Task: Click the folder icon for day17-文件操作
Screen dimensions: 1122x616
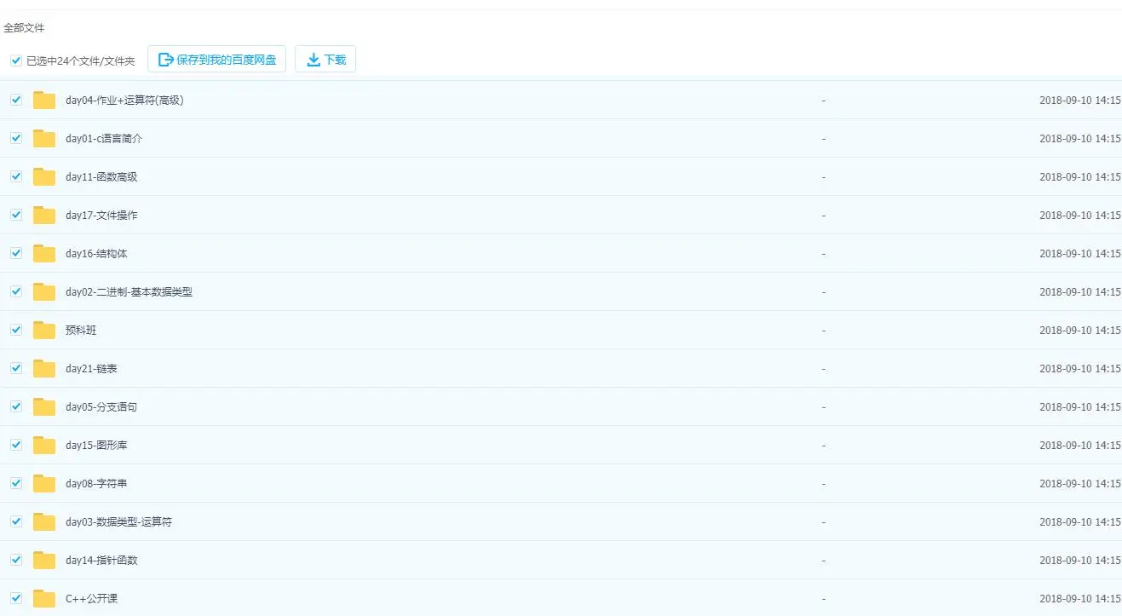Action: [x=44, y=215]
